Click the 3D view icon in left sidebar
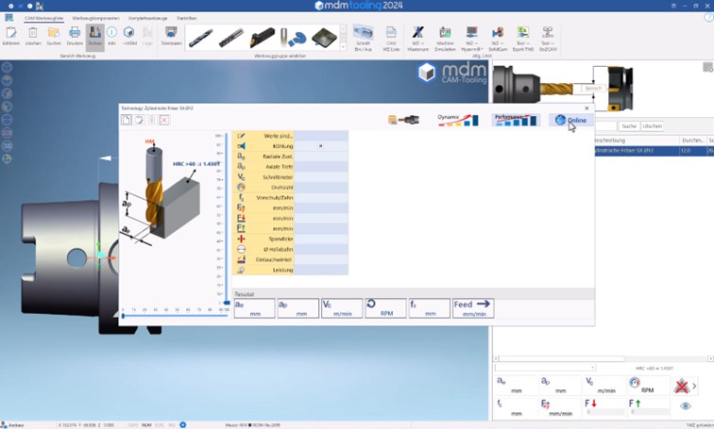The height and width of the screenshot is (429, 714). 7,146
